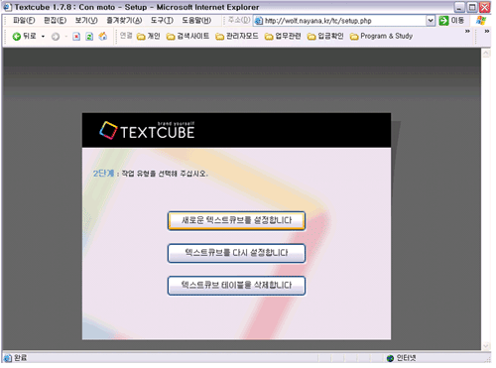Click the Stop loading icon
Viewport: 496px width, 368px height.
pos(76,37)
